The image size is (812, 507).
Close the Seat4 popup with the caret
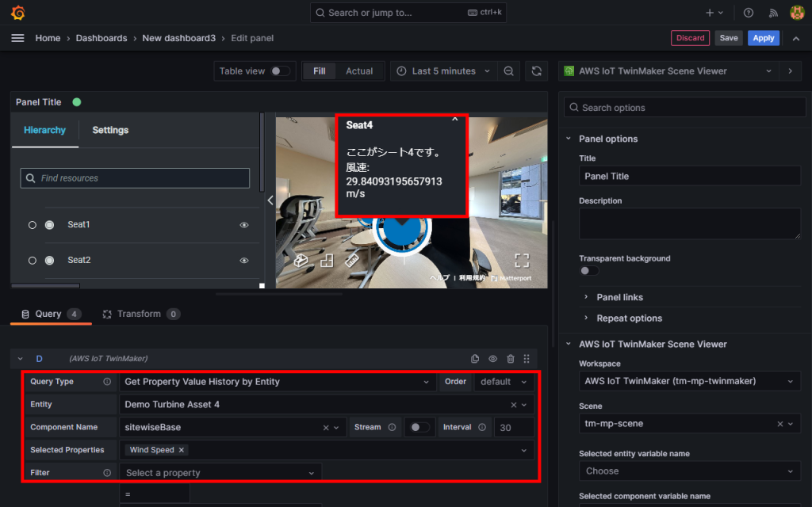[454, 120]
